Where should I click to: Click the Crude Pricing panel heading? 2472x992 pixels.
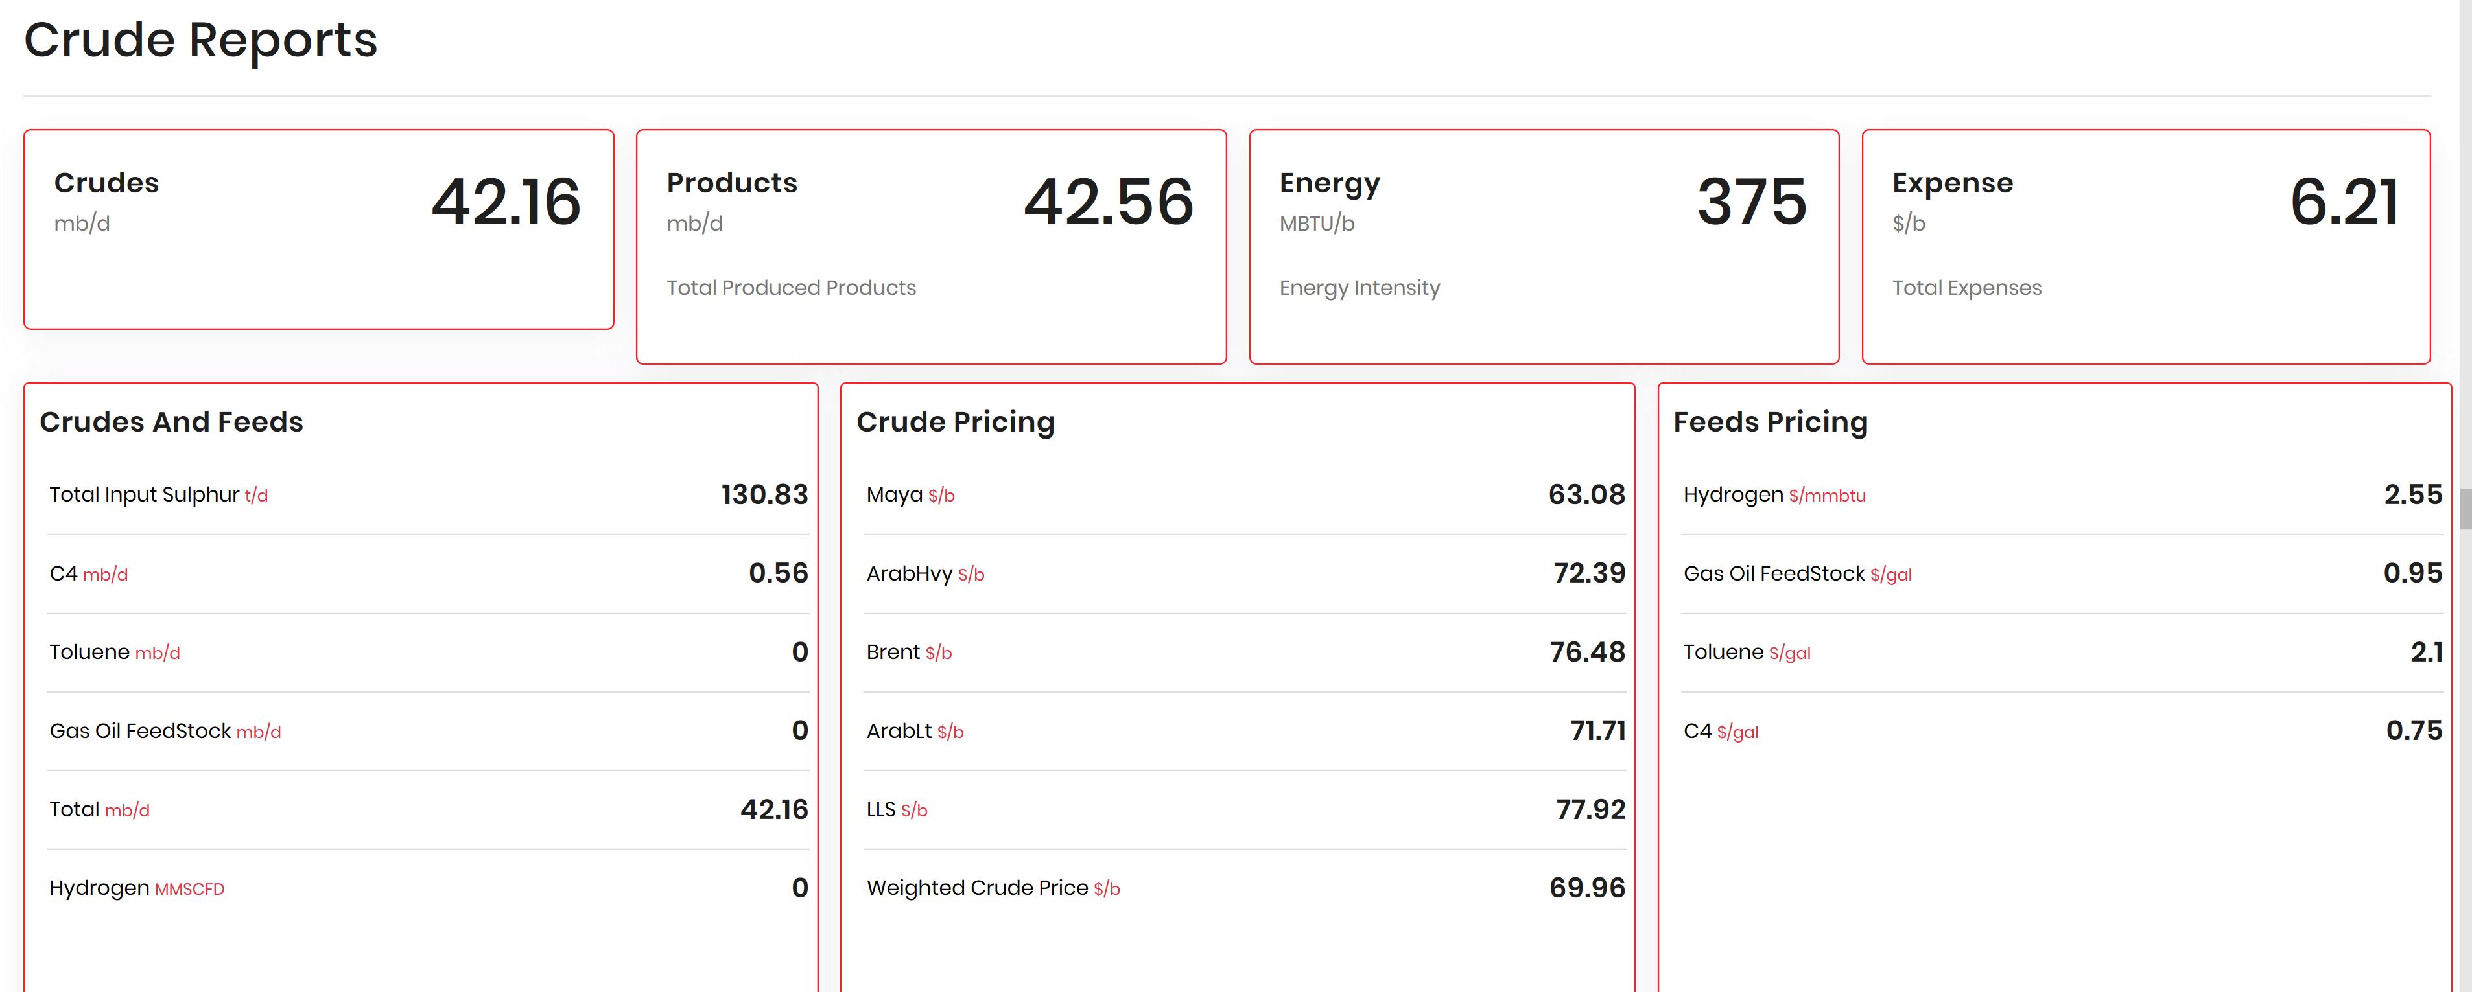pyautogui.click(x=956, y=422)
